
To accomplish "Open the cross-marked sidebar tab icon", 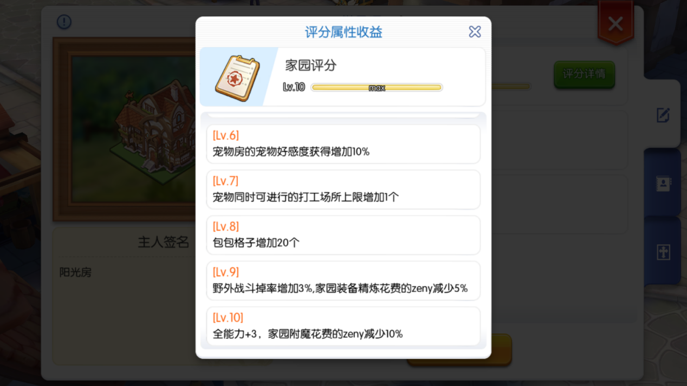I will (663, 252).
